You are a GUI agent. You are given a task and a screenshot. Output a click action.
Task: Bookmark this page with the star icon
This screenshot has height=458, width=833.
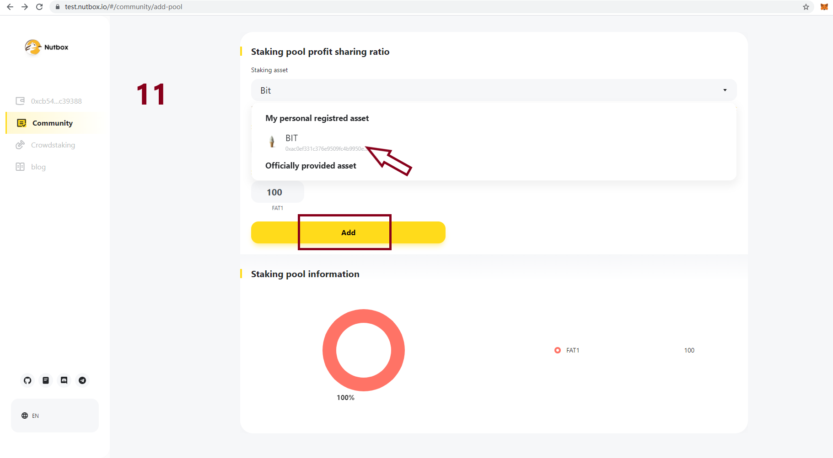(x=806, y=7)
